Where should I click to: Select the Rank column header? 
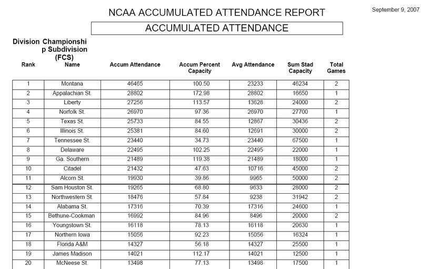(28, 65)
